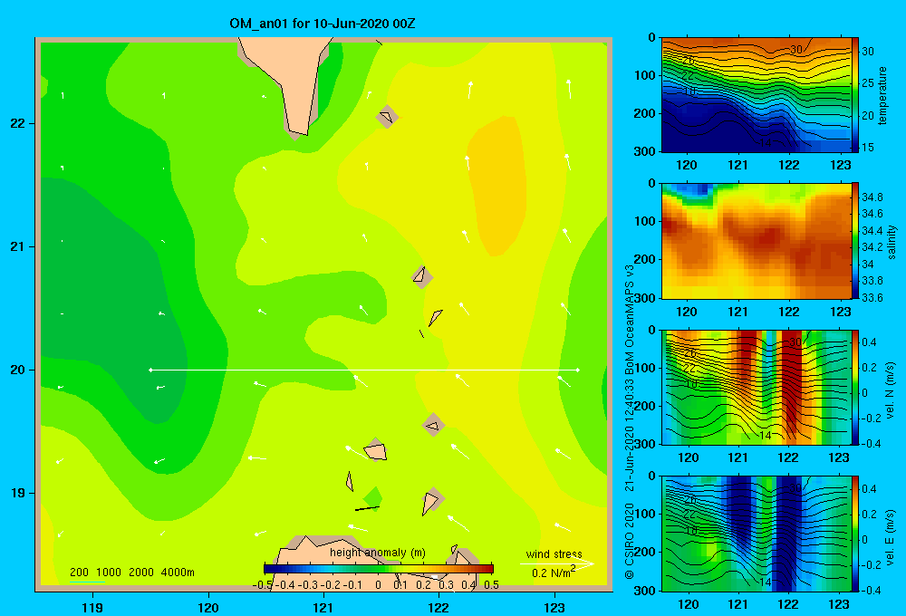Viewport: 906px width, 616px height.
Task: Click the 14 contour label in temperature panel
Action: pos(765,143)
